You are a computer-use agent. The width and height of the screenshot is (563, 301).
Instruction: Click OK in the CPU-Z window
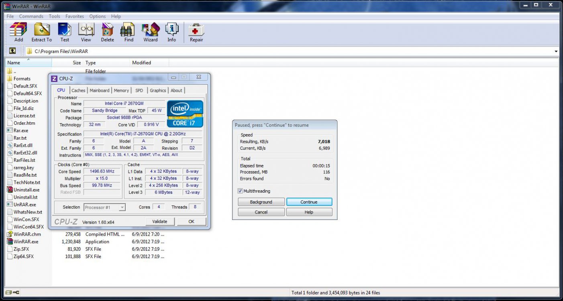click(192, 221)
